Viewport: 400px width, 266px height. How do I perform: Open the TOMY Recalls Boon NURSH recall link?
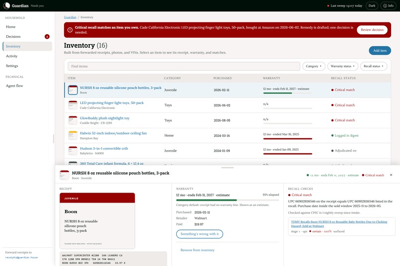coord(339,224)
